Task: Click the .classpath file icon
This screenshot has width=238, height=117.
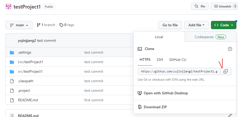Action: point(12,81)
